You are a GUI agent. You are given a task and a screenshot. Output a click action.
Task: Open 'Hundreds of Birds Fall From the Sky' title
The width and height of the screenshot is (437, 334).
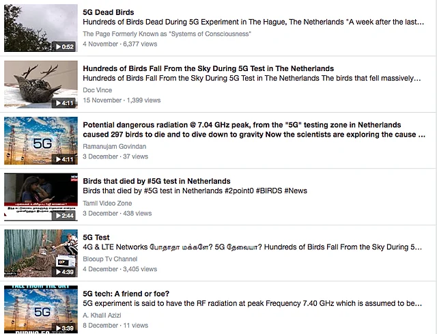click(x=208, y=68)
